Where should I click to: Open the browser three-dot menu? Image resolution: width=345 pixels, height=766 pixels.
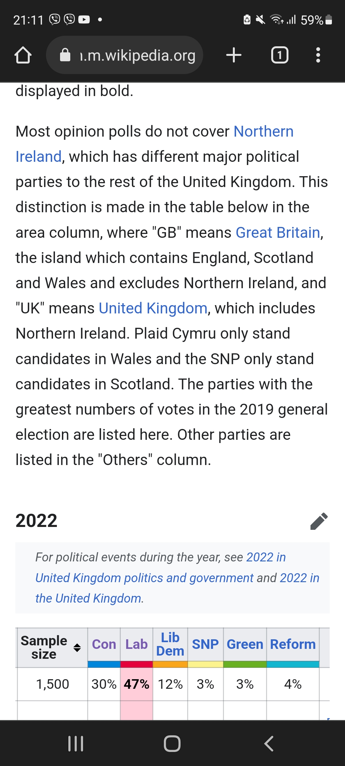318,55
